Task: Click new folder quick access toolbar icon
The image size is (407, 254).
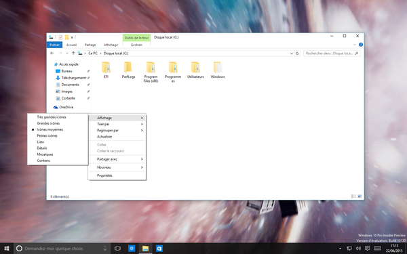Action: (x=66, y=37)
